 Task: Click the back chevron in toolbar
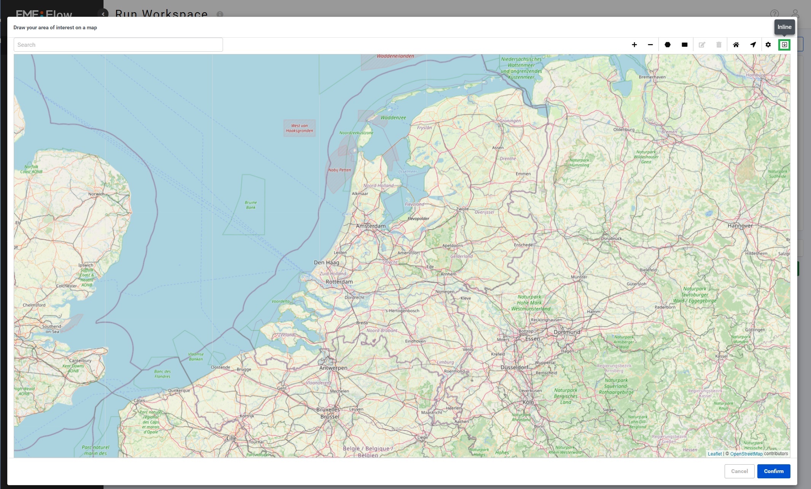pos(103,13)
